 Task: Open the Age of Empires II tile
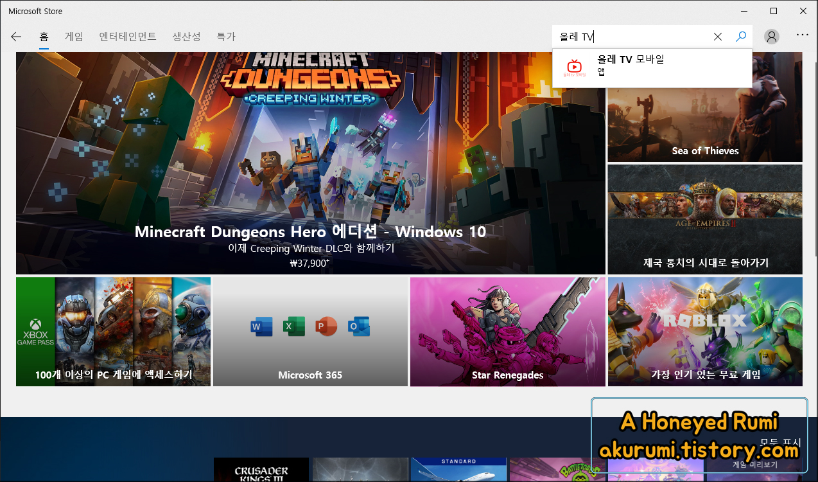[x=705, y=219]
